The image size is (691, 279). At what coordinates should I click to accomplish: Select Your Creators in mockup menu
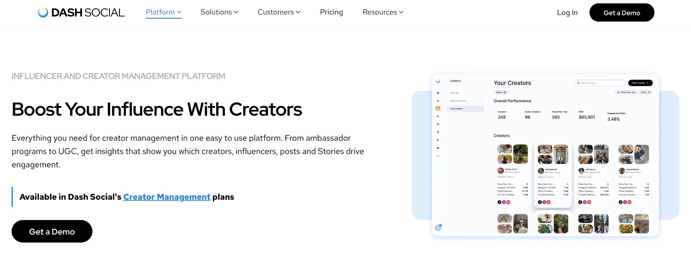pos(466,109)
